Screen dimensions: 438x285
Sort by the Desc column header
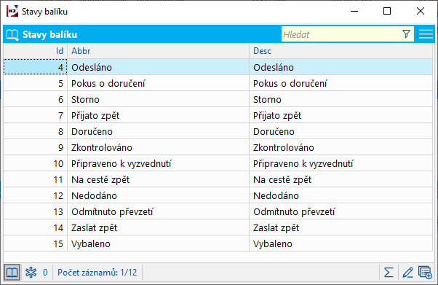point(341,51)
